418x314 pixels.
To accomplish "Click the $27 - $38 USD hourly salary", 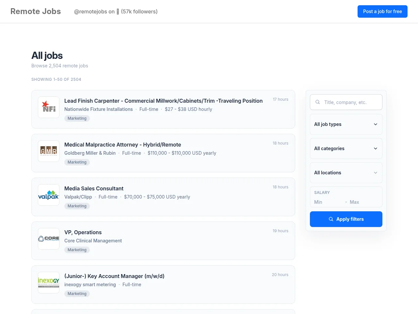I will point(188,109).
